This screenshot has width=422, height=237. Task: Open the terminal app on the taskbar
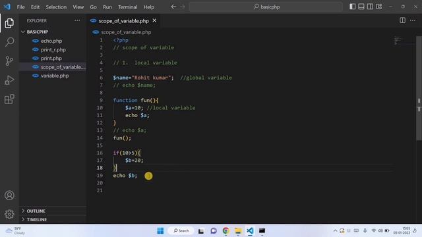click(262, 230)
